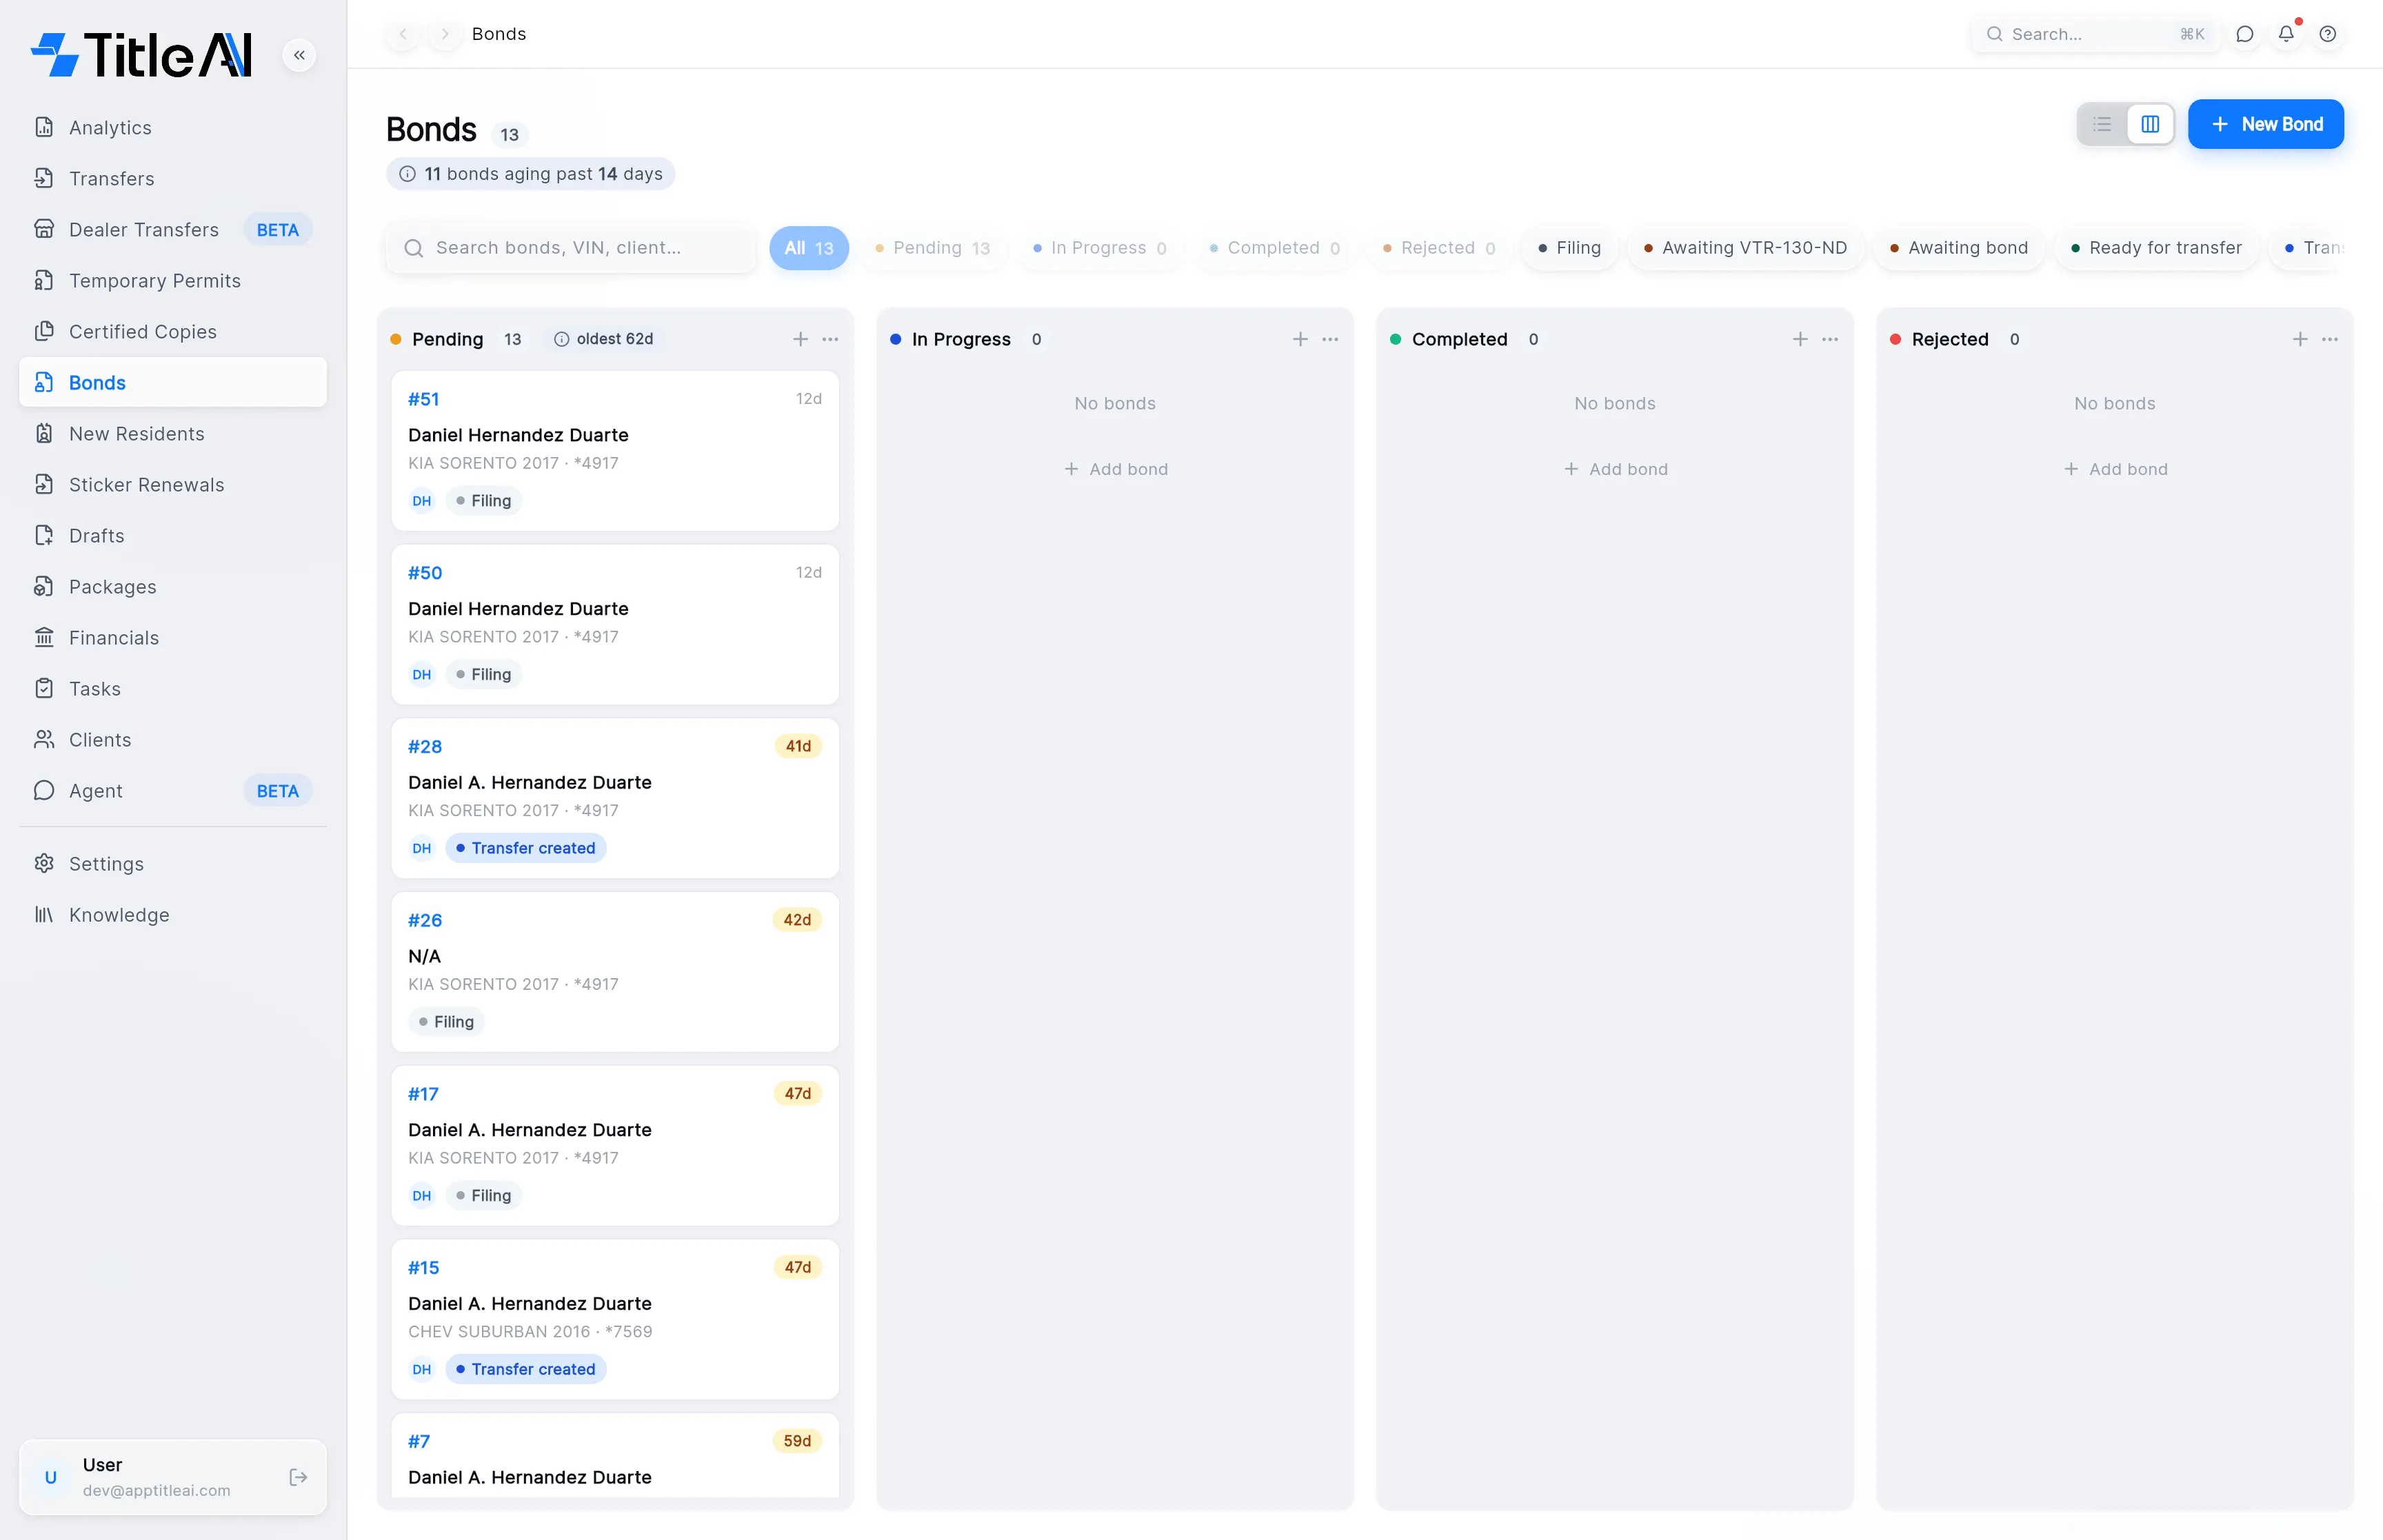Open the chat bubble icon in the top bar

[x=2244, y=34]
